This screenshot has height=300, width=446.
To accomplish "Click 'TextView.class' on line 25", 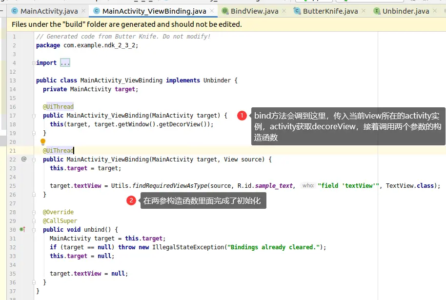I will pyautogui.click(x=409, y=186).
